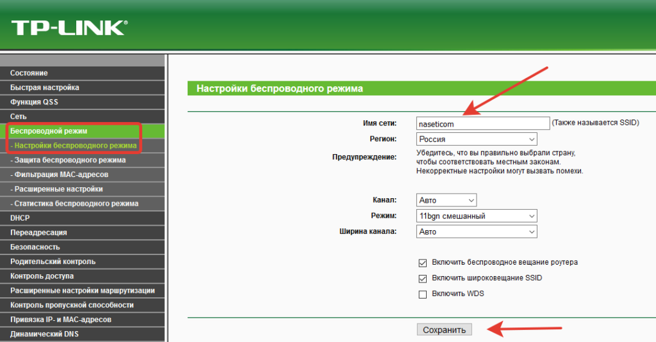Open Состояние menu item
This screenshot has height=342, width=656.
[29, 74]
